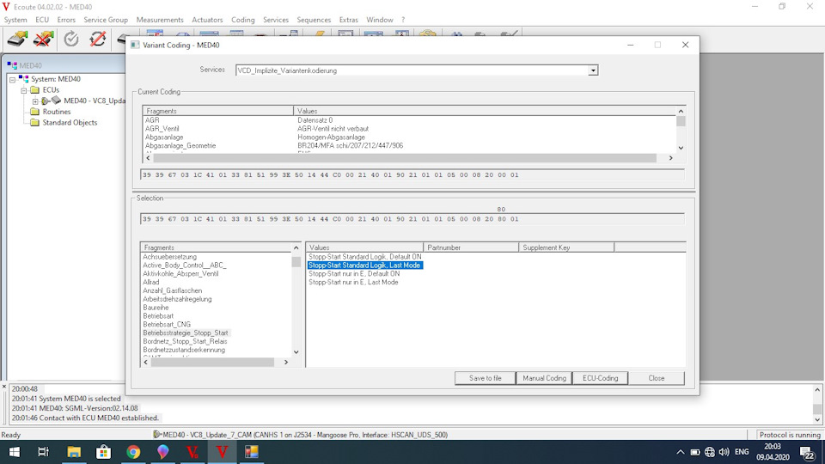The height and width of the screenshot is (464, 825).
Task: Open the Coding menu
Action: click(243, 20)
